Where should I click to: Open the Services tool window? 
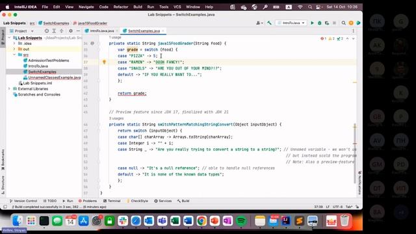pos(162,201)
